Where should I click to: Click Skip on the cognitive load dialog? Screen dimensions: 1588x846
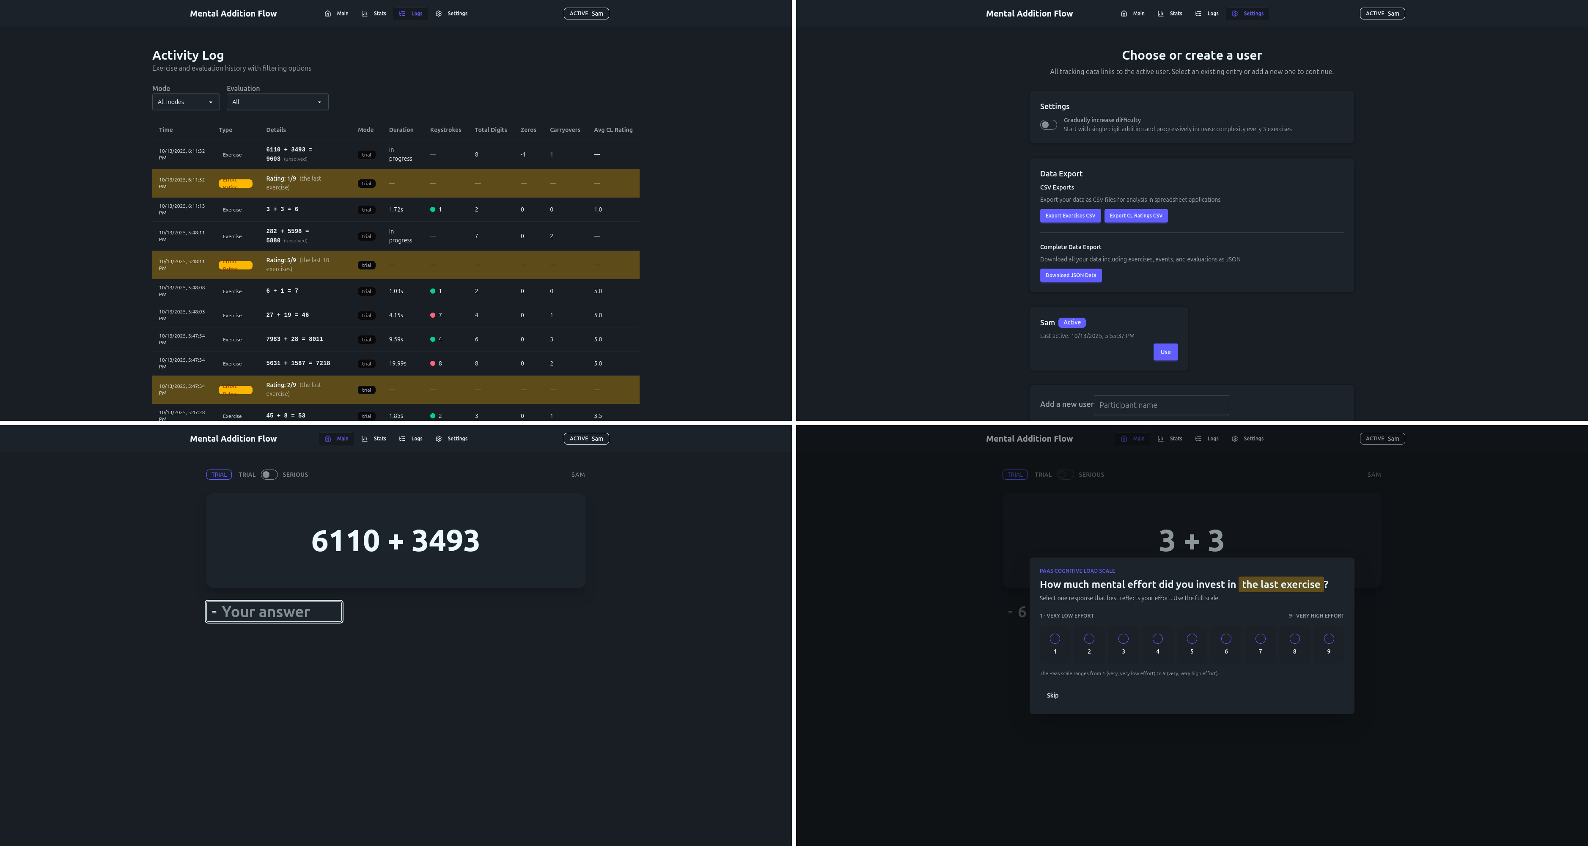1052,695
